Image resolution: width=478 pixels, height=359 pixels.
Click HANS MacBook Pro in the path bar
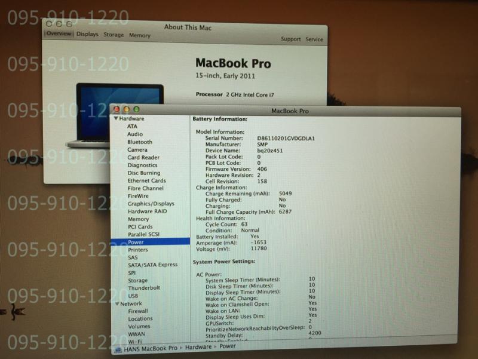point(151,348)
